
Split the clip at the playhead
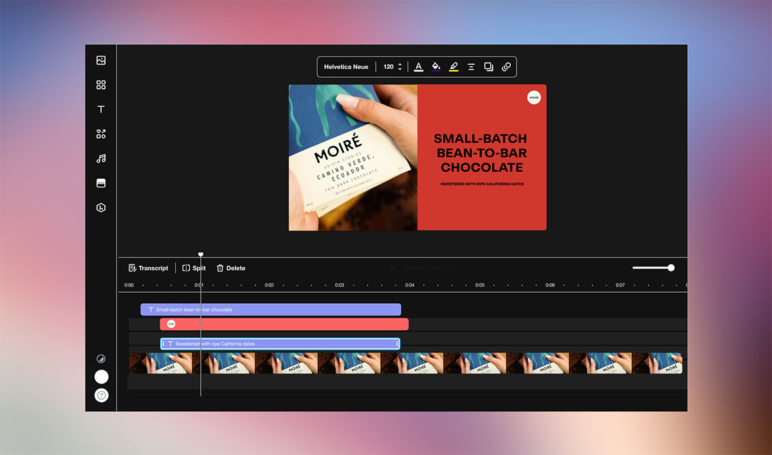point(194,268)
